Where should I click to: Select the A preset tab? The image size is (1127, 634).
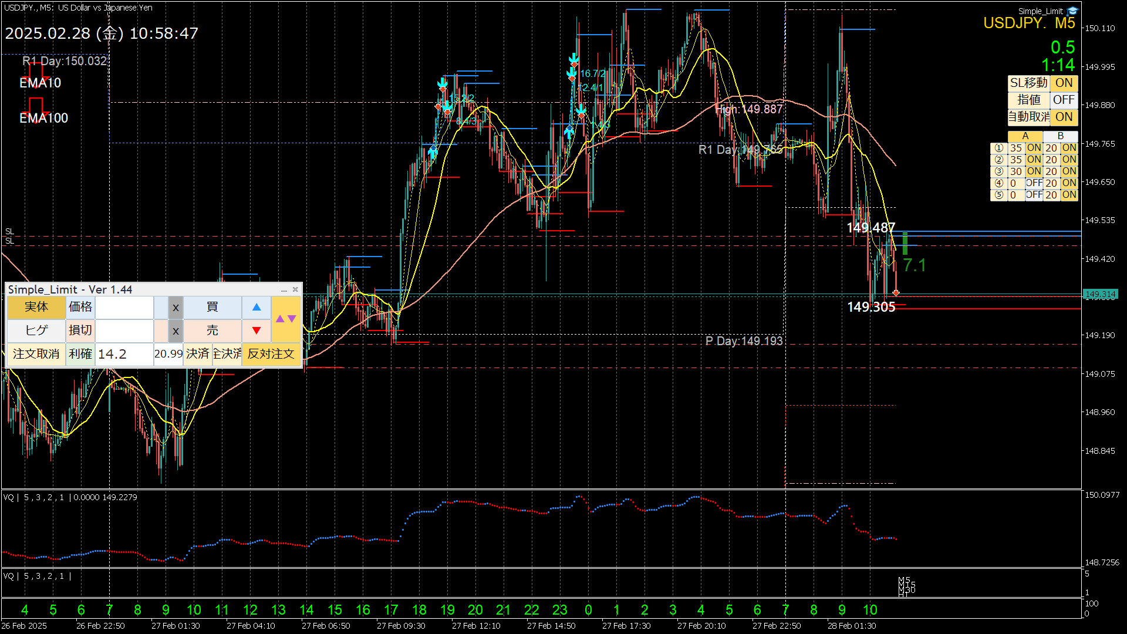point(1025,136)
